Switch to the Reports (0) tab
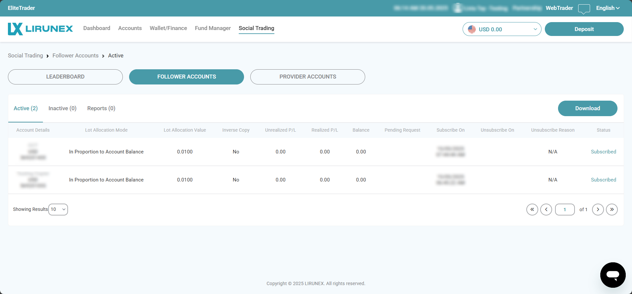Screen dimensions: 632x294 pos(101,108)
